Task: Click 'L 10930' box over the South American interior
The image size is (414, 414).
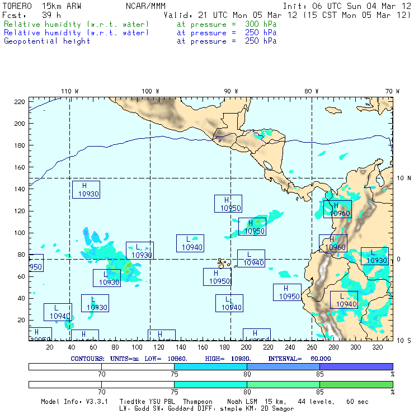Action: (375, 256)
